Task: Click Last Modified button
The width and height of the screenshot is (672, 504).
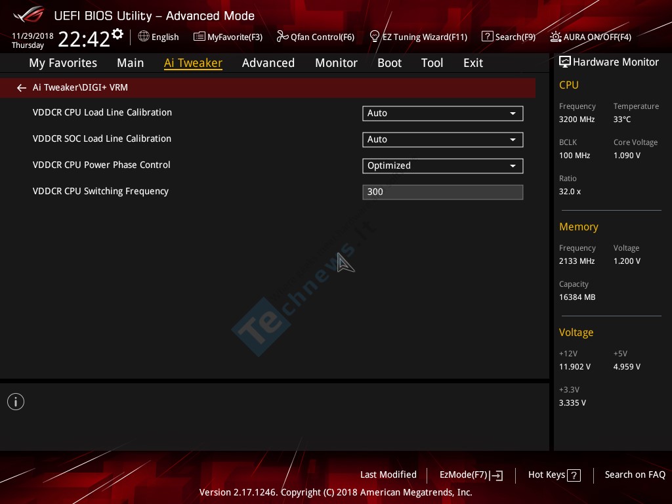Action: click(x=388, y=474)
